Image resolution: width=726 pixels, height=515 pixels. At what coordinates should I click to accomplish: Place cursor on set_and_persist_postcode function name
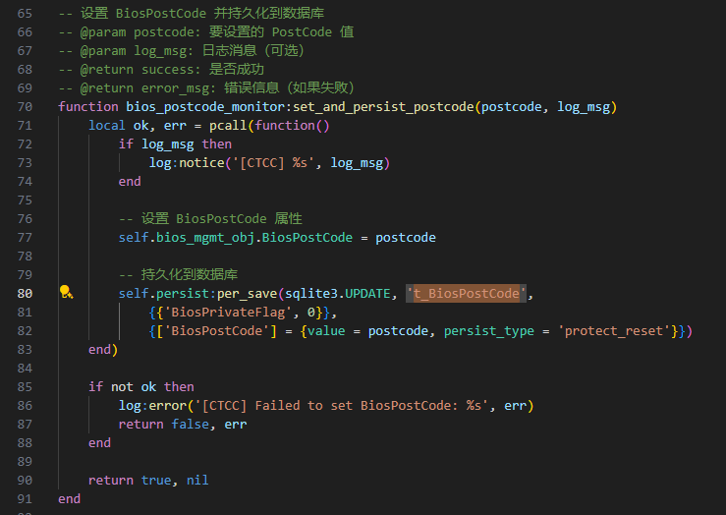point(379,106)
